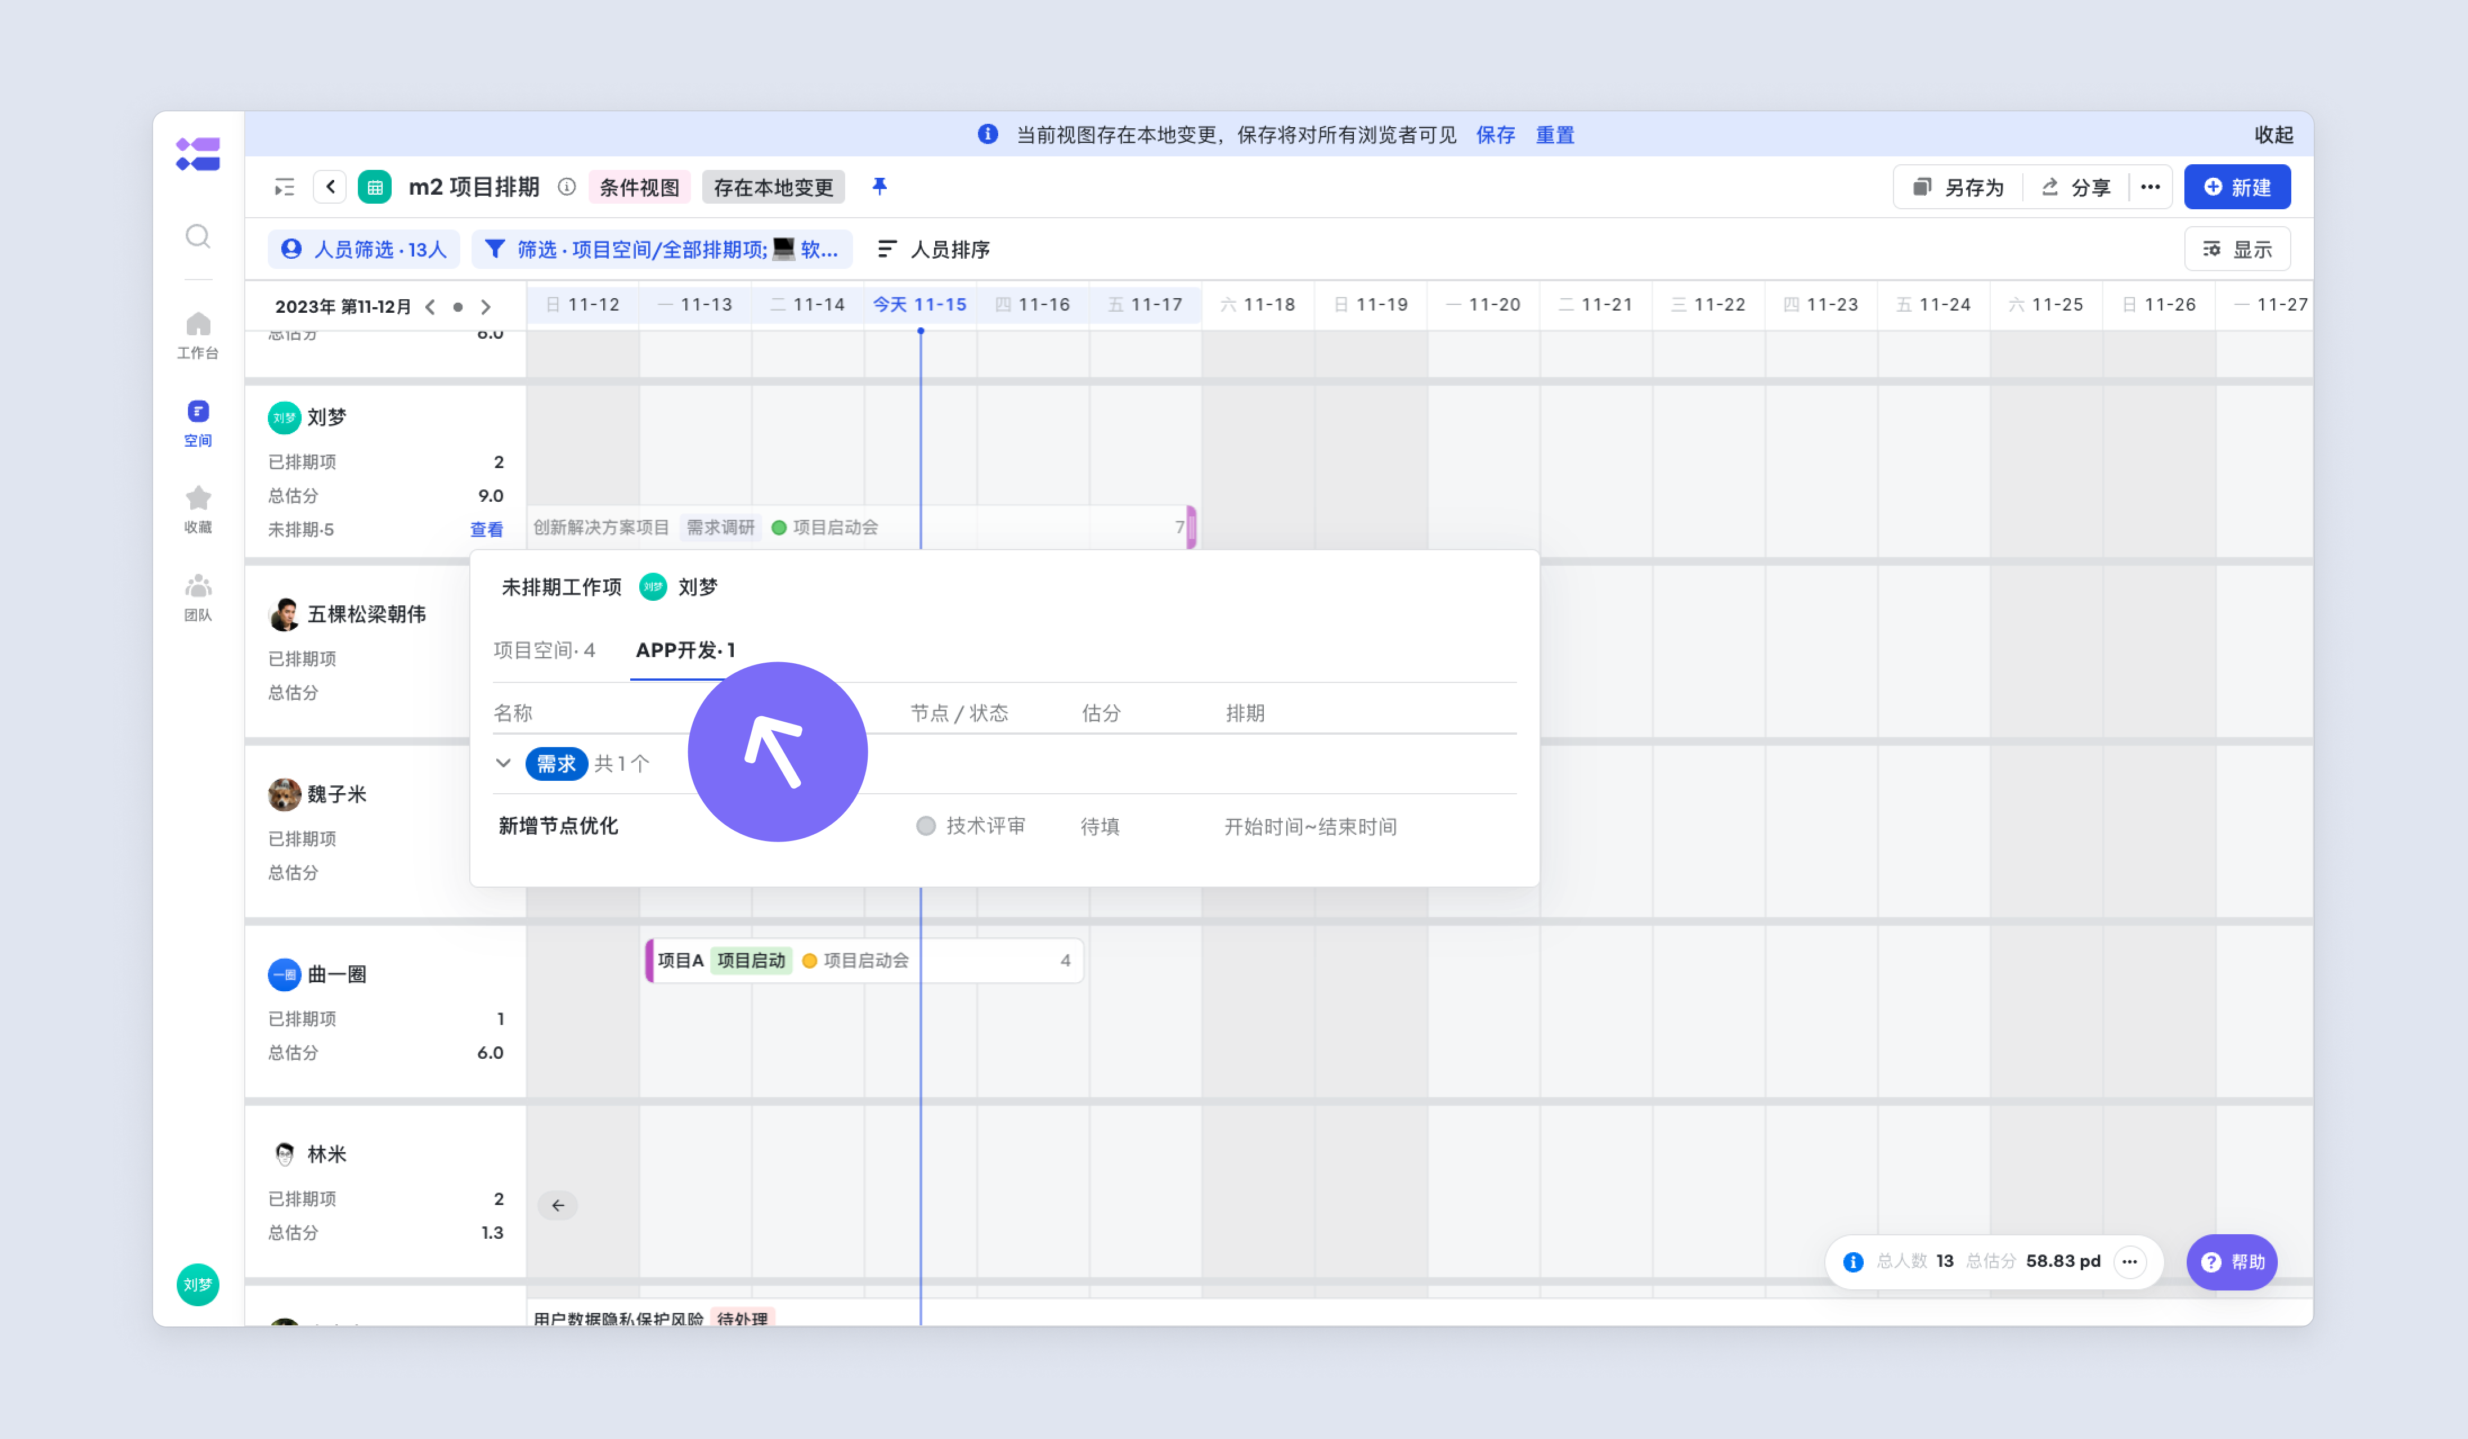Open the 帮助 help button
The image size is (2468, 1439).
pyautogui.click(x=2232, y=1262)
